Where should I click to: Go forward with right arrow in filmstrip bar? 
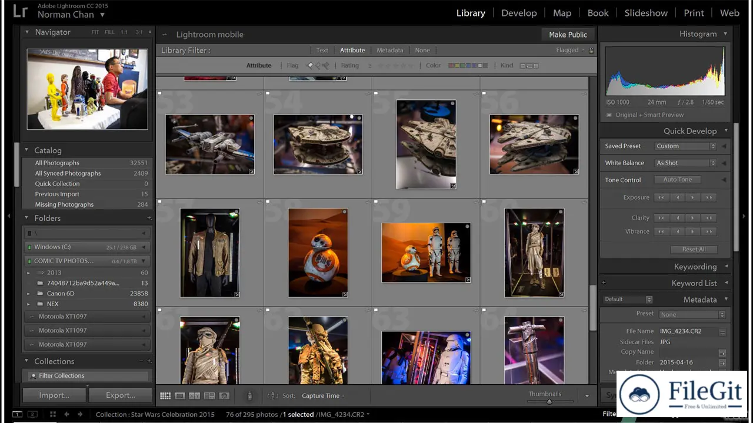pyautogui.click(x=80, y=414)
